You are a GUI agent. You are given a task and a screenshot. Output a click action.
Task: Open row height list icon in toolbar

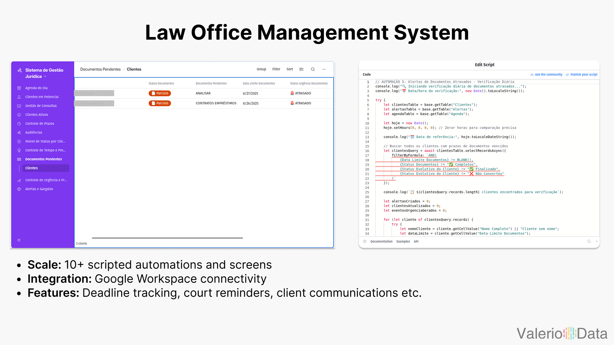301,69
